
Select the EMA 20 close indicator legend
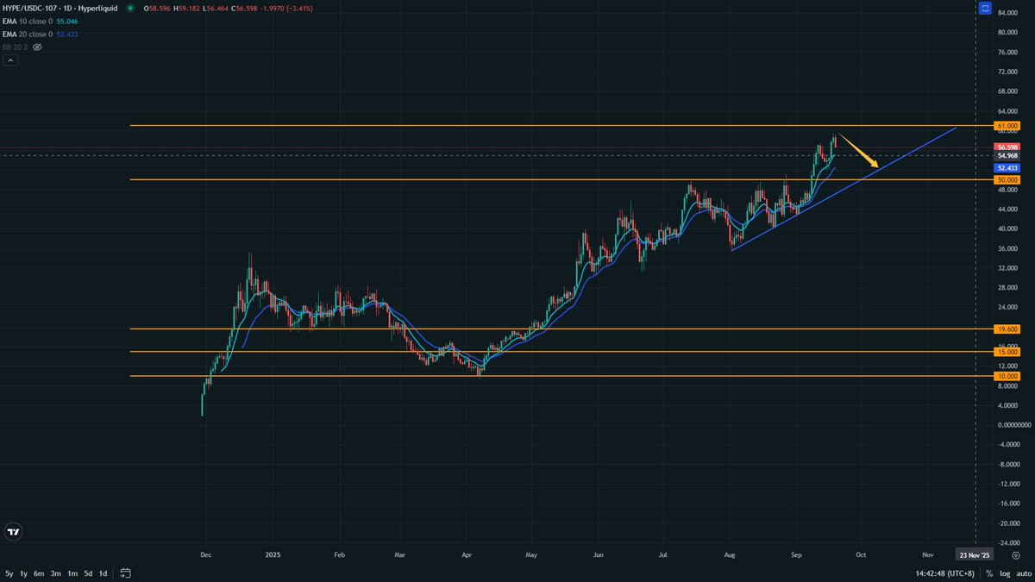pyautogui.click(x=27, y=34)
